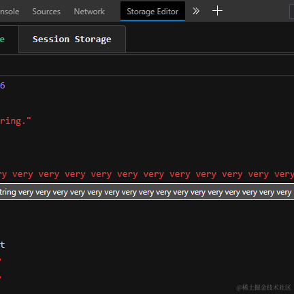Screen dimensions: 294x294
Task: Click the purple value ending in 6
Action: [3, 86]
